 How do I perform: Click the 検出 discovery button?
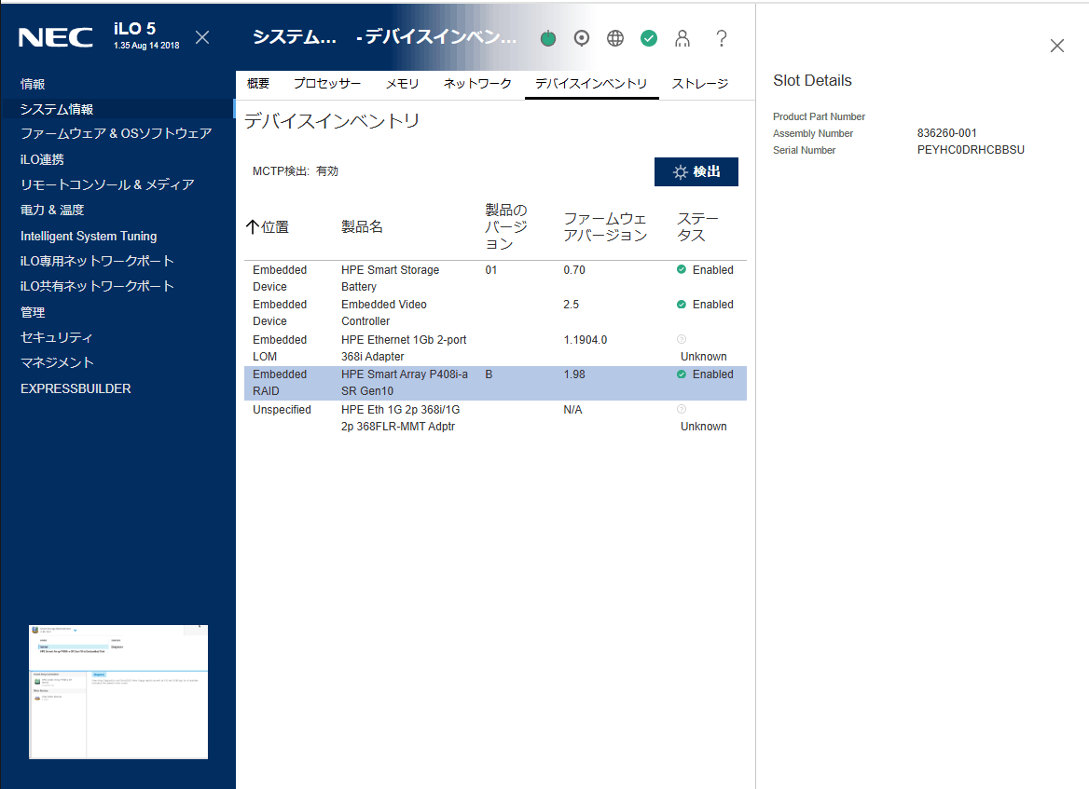click(x=696, y=172)
